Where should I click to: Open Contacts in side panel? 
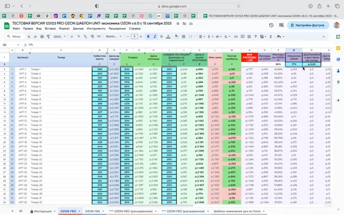(338, 71)
